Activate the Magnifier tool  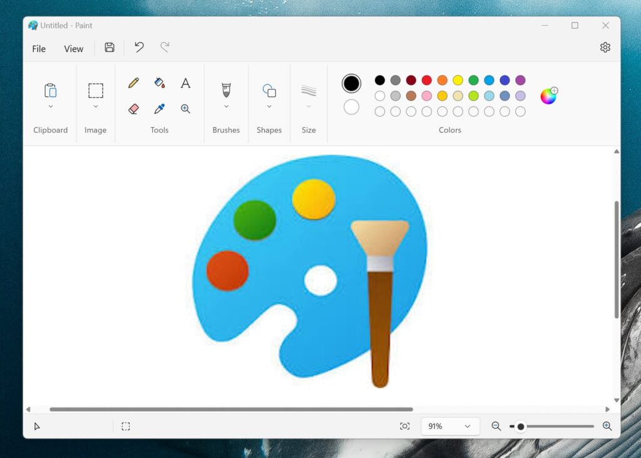click(185, 108)
